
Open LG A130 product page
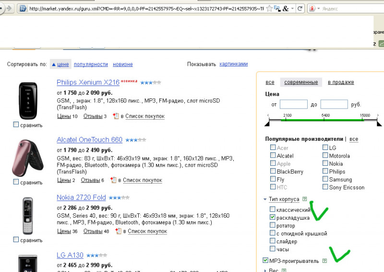[x=70, y=255]
